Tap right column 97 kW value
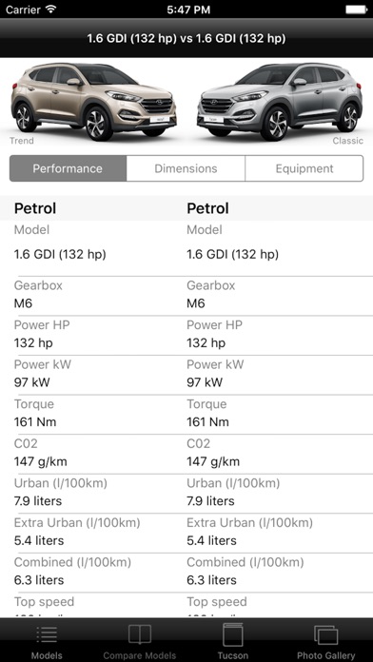The height and width of the screenshot is (662, 373). pos(205,382)
